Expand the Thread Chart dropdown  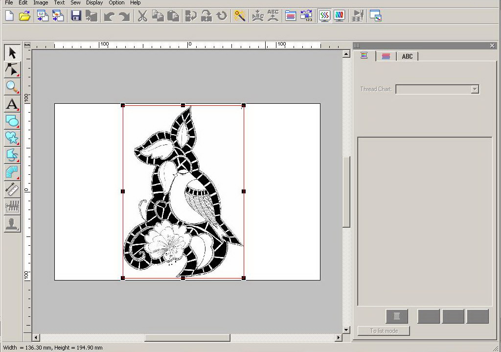click(x=475, y=89)
